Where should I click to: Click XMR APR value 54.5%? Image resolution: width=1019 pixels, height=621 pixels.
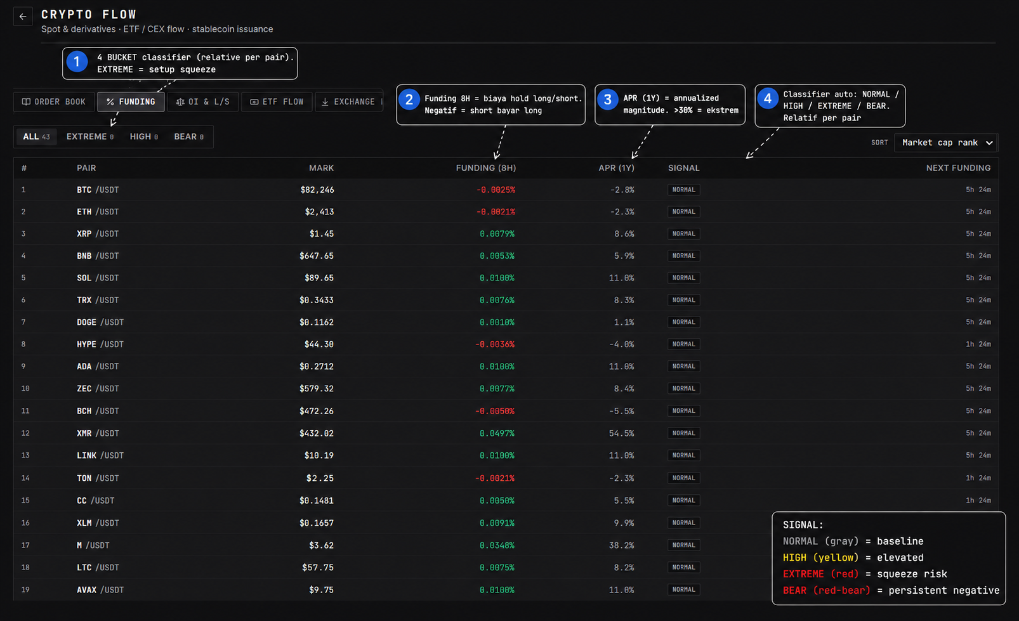coord(622,433)
